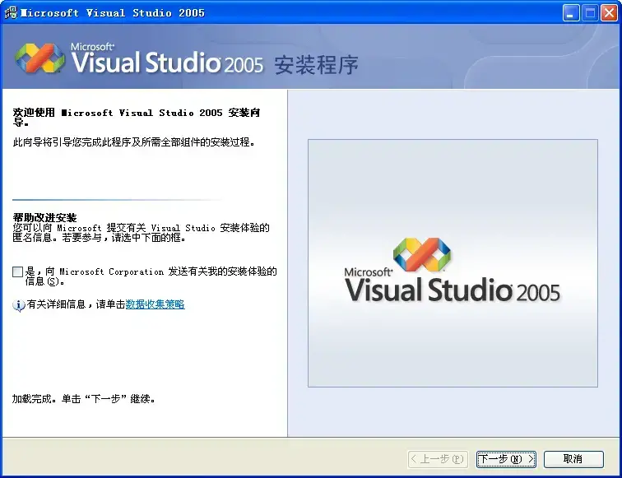This screenshot has height=478, width=622.
Task: Click the 帮助改进安装 heading
Action: pyautogui.click(x=44, y=217)
